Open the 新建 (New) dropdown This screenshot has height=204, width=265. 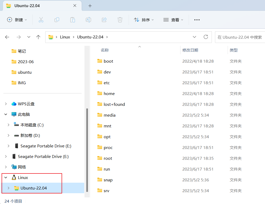[17, 20]
